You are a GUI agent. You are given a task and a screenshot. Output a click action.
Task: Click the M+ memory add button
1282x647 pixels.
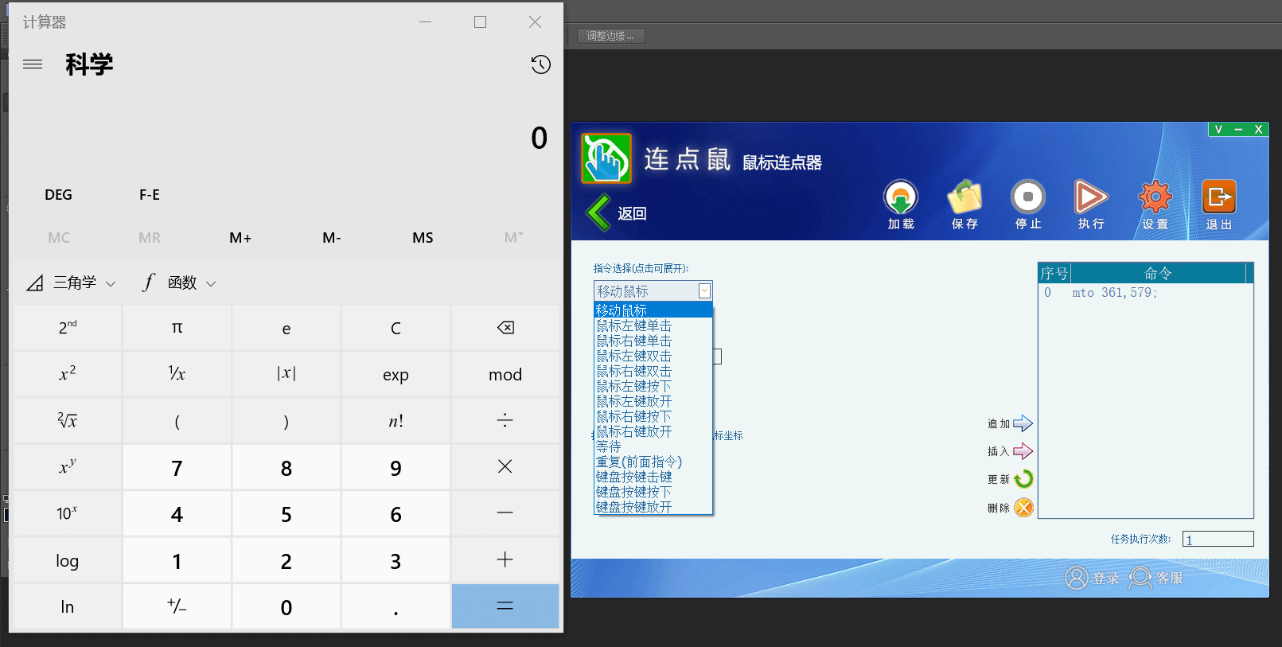pos(240,238)
